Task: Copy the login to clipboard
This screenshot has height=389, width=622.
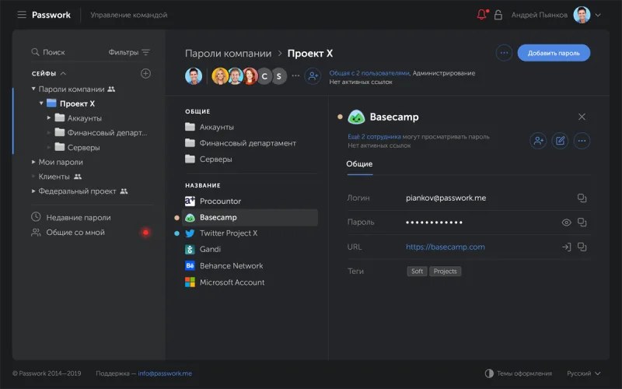Action: pos(582,198)
